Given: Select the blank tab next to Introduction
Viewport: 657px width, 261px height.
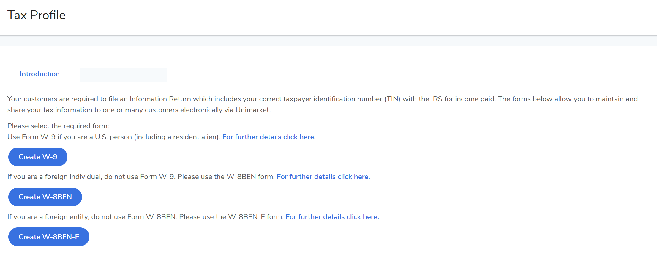Looking at the screenshot, I should 123,75.
